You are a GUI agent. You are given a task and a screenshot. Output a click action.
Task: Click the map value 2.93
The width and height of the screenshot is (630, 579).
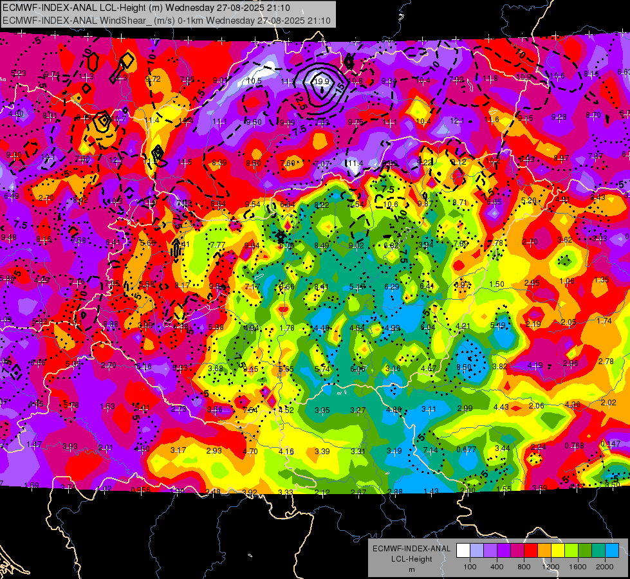coord(214,450)
